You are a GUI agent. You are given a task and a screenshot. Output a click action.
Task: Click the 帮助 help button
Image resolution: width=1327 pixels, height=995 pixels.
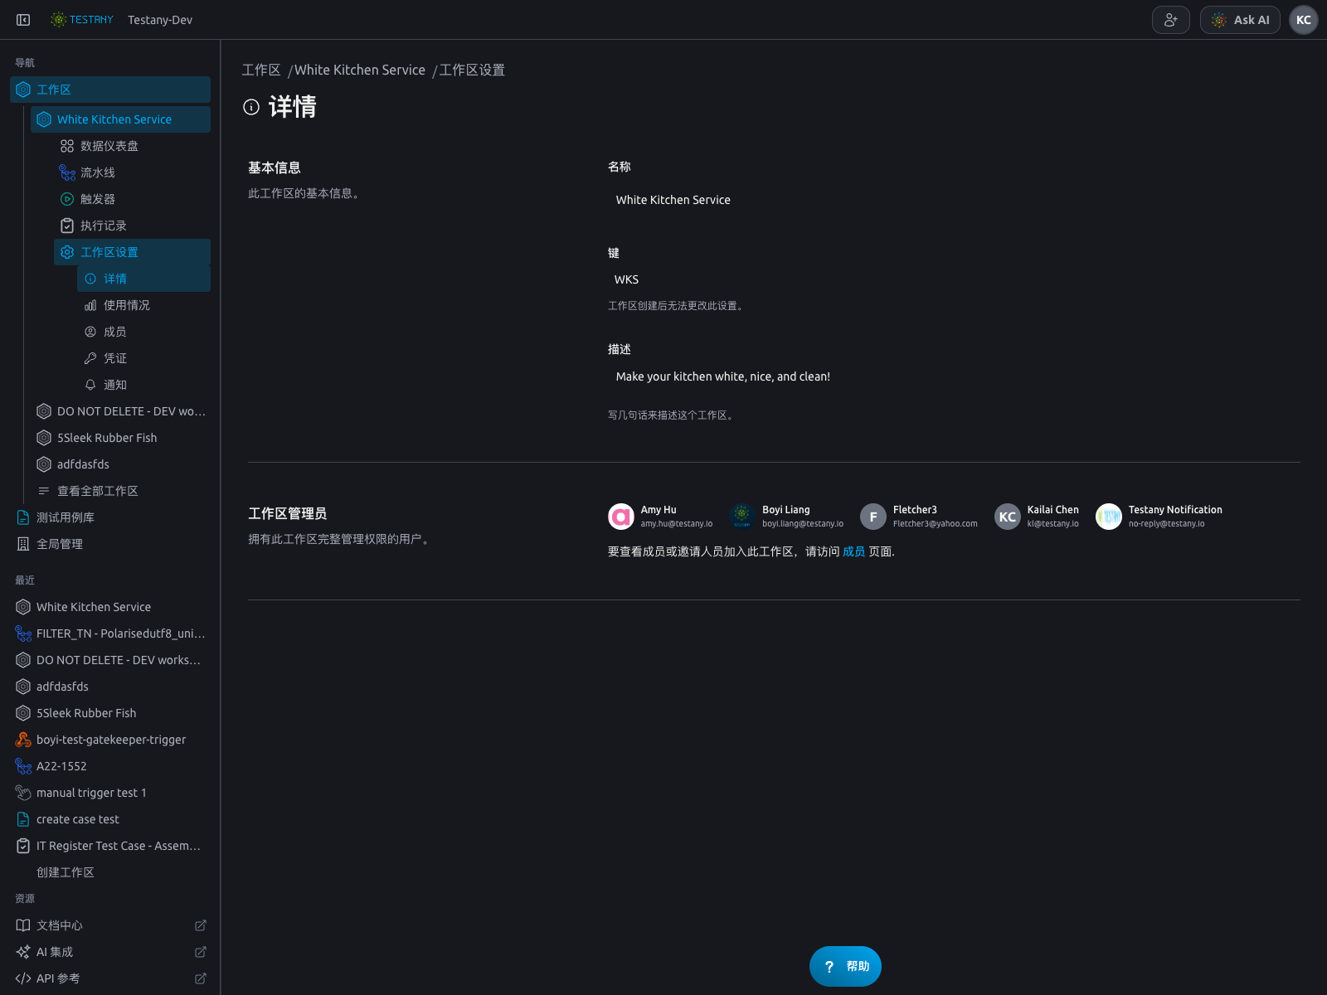click(845, 966)
